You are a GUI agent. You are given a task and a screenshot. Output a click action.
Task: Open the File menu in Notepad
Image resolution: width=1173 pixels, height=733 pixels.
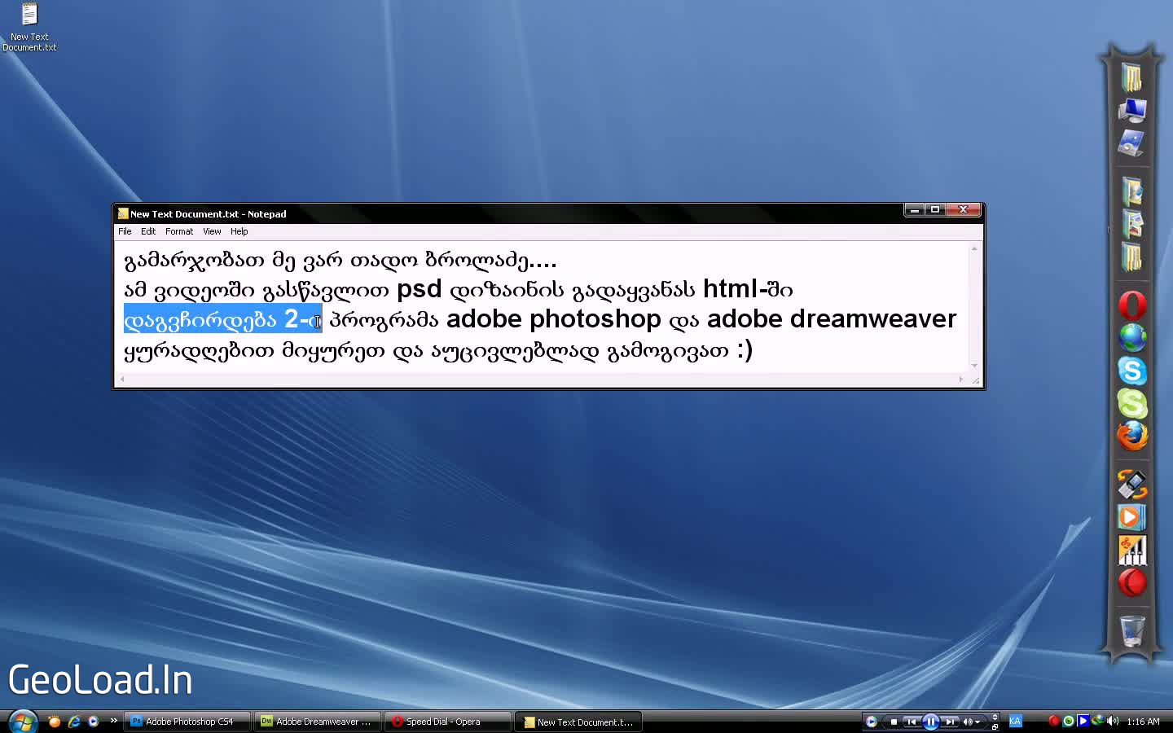click(125, 231)
